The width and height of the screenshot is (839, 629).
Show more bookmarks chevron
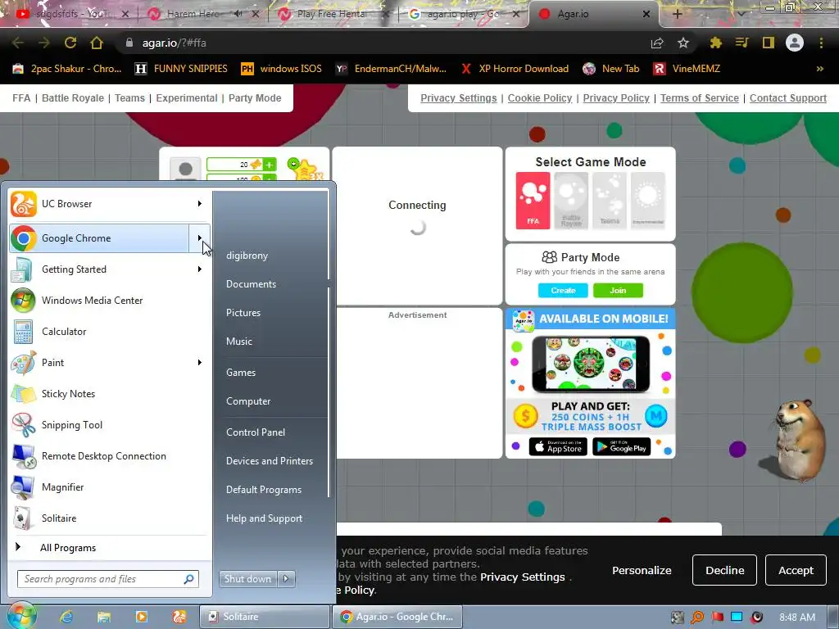pyautogui.click(x=819, y=69)
